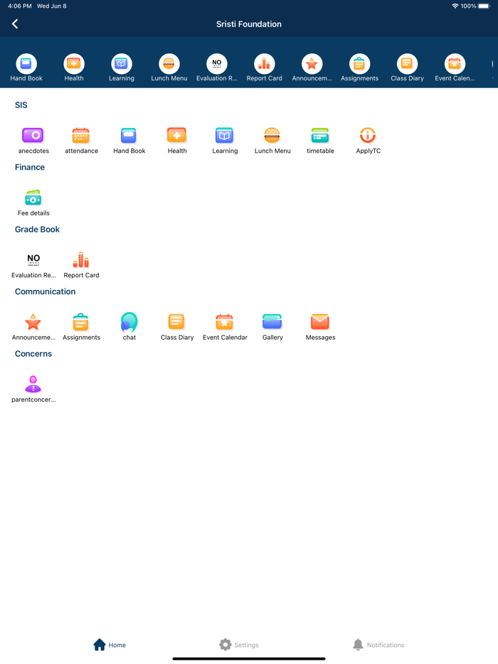Click the Concerns section heading

pos(33,354)
